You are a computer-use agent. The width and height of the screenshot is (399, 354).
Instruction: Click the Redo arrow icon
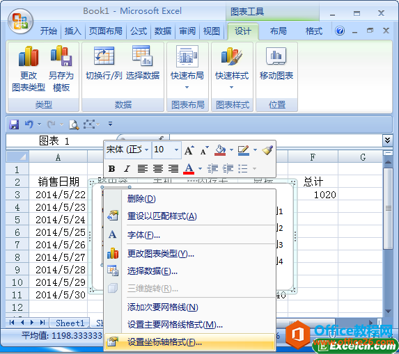(52, 124)
